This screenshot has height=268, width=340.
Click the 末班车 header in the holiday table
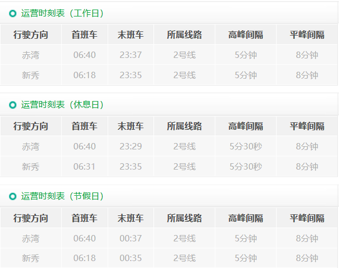pos(131,218)
